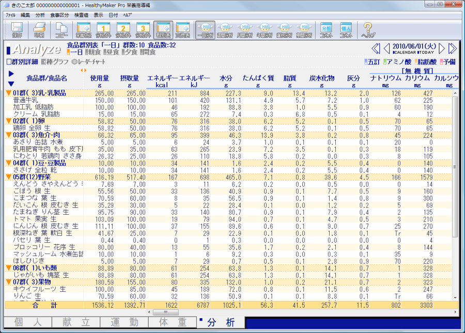Toggle the 予備 reserve set
Image resolution: width=465 pixels, height=333 pixels.
click(x=448, y=61)
